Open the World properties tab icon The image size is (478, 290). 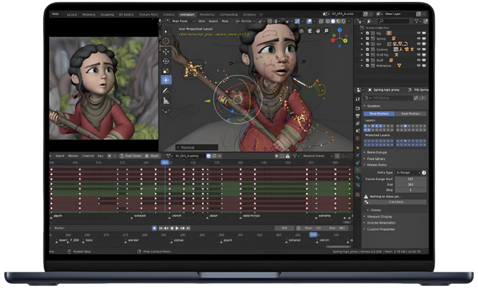click(358, 139)
